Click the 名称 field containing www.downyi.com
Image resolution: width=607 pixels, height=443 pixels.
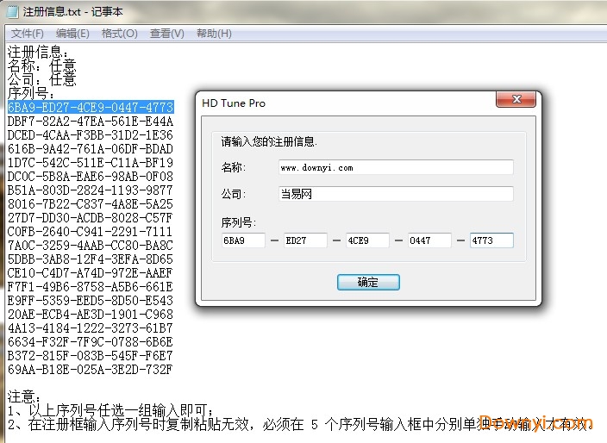(x=396, y=167)
